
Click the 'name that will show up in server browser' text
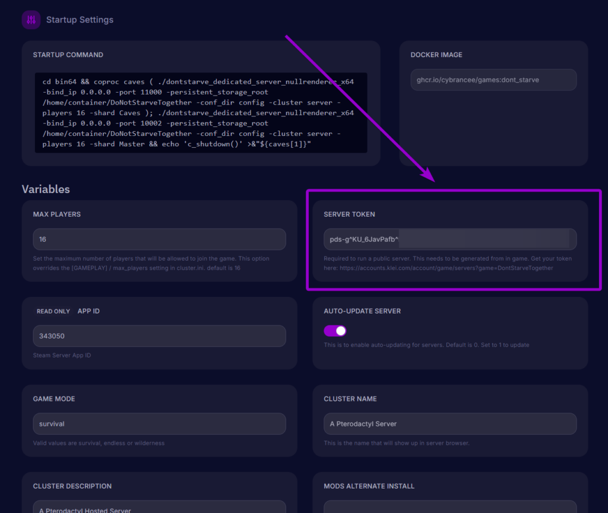tap(397, 443)
